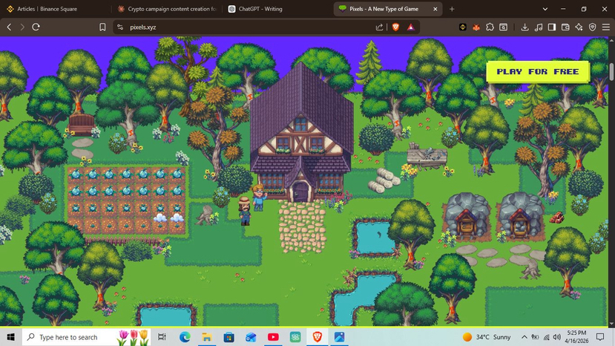Open the 34°C Sunny weather widget

point(487,337)
